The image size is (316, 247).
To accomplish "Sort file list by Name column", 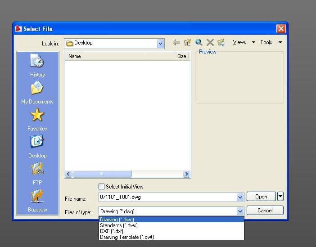I will 105,56.
